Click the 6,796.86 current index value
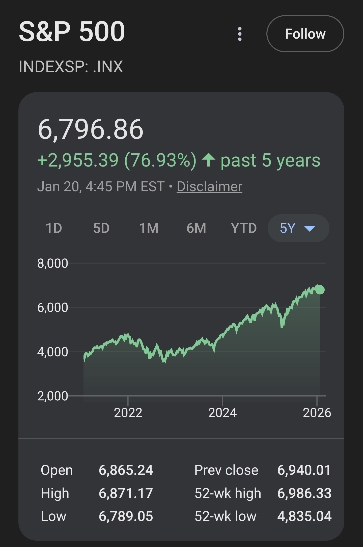Screen dimensions: 363x547 (91, 129)
